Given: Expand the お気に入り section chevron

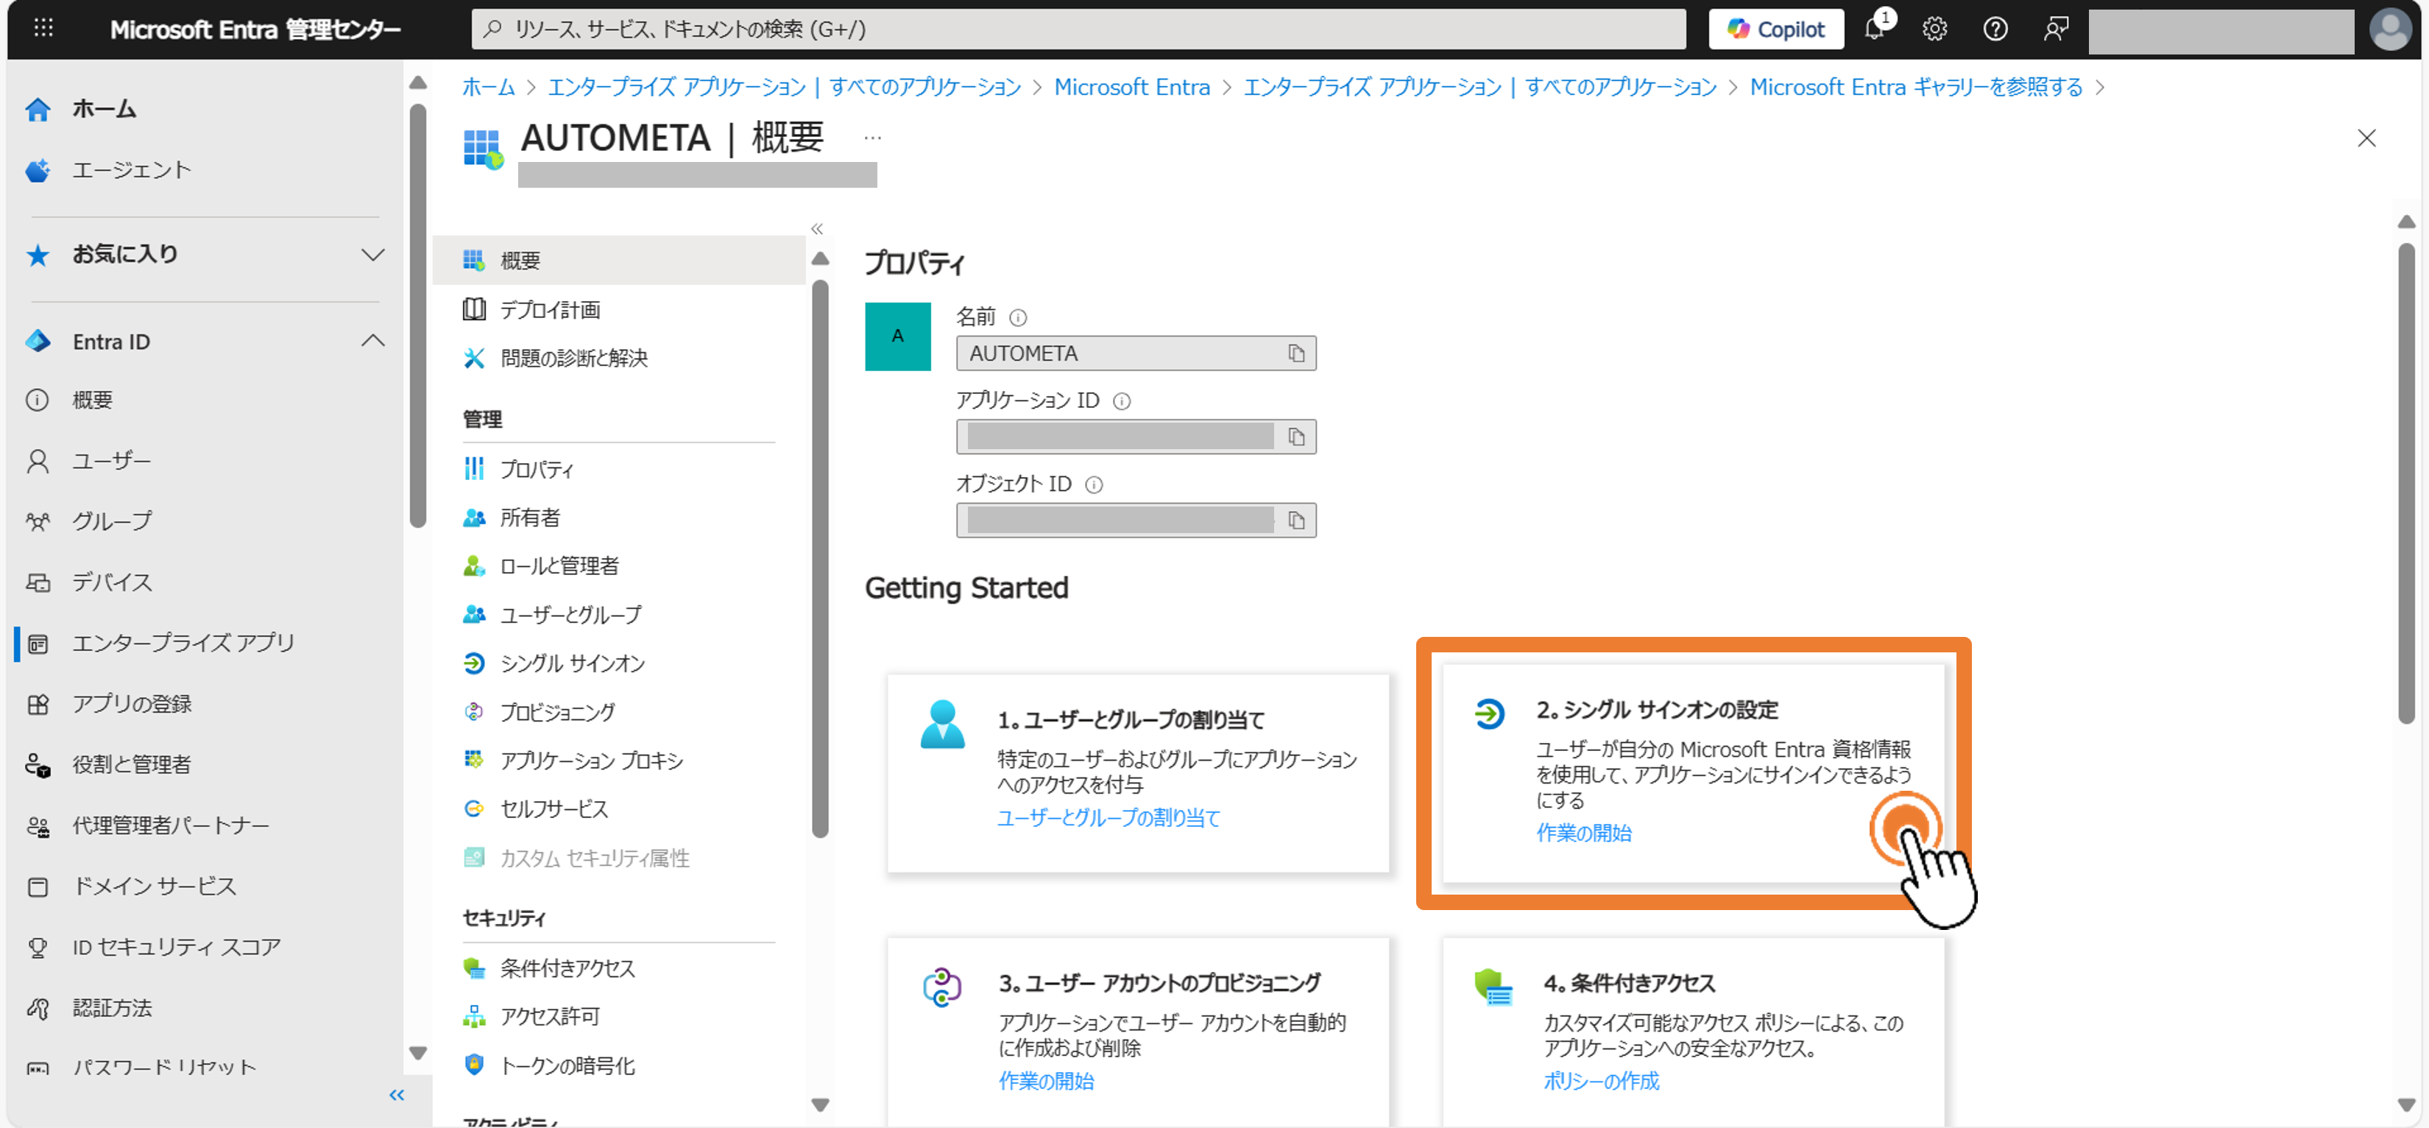Looking at the screenshot, I should click(373, 255).
